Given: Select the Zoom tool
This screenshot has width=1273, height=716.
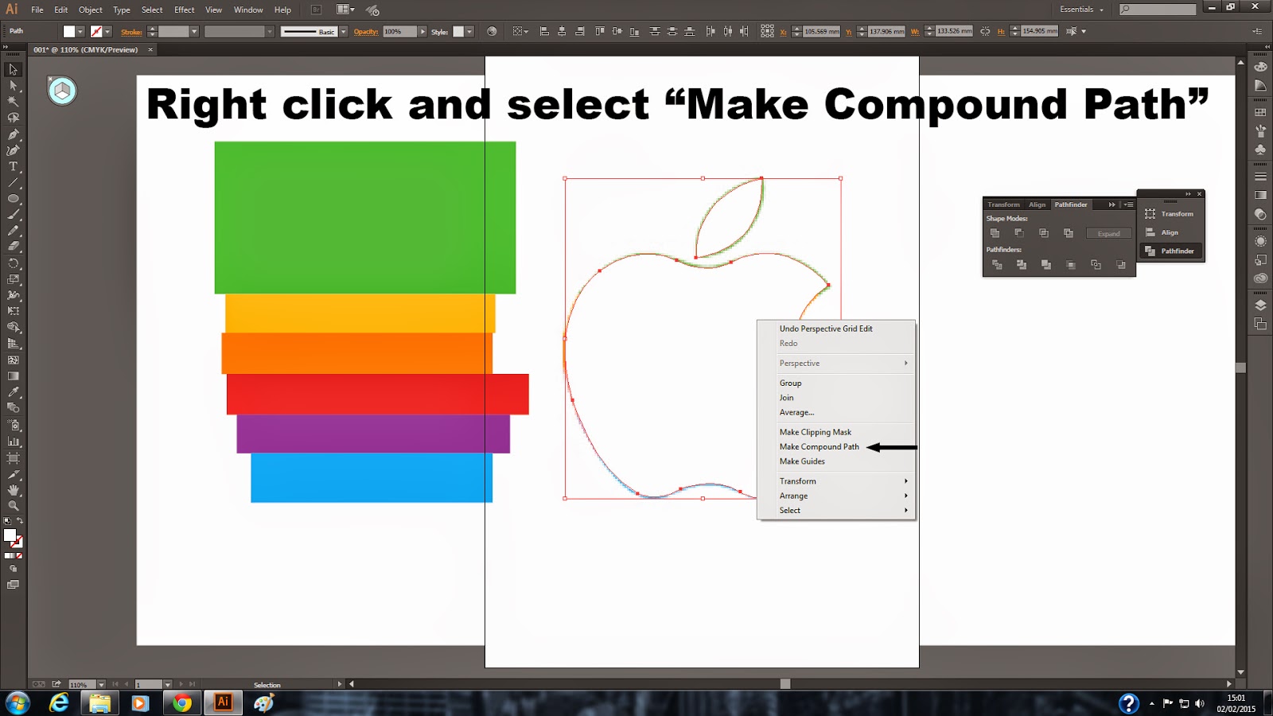Looking at the screenshot, I should [x=14, y=506].
